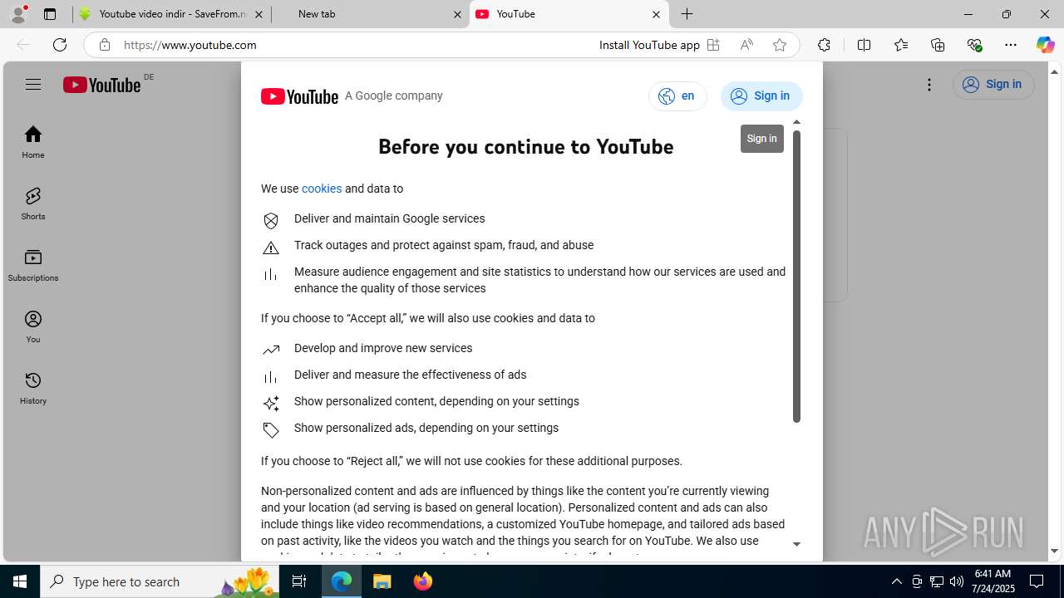Screen dimensions: 1064x598
Task: Add this page to favorites star
Action: (780, 45)
